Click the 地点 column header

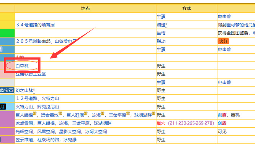coord(85,8)
